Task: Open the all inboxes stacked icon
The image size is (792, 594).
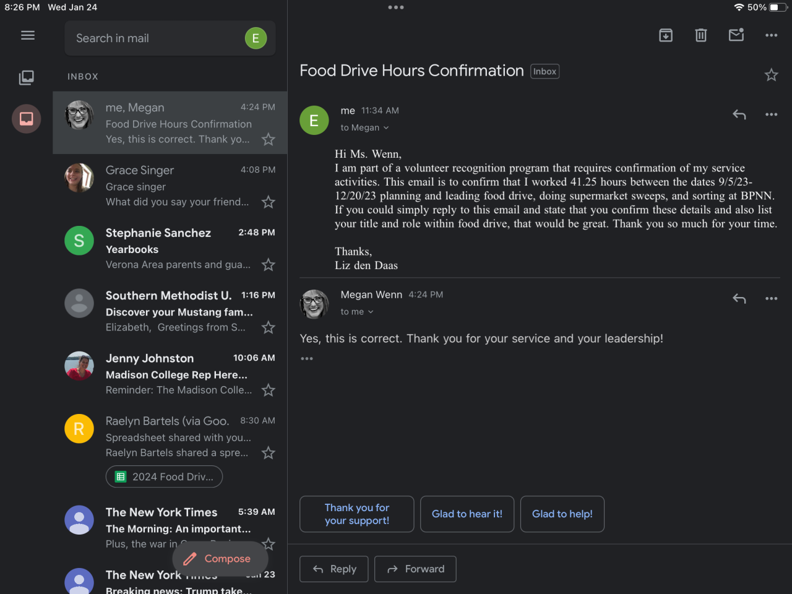Action: [27, 77]
